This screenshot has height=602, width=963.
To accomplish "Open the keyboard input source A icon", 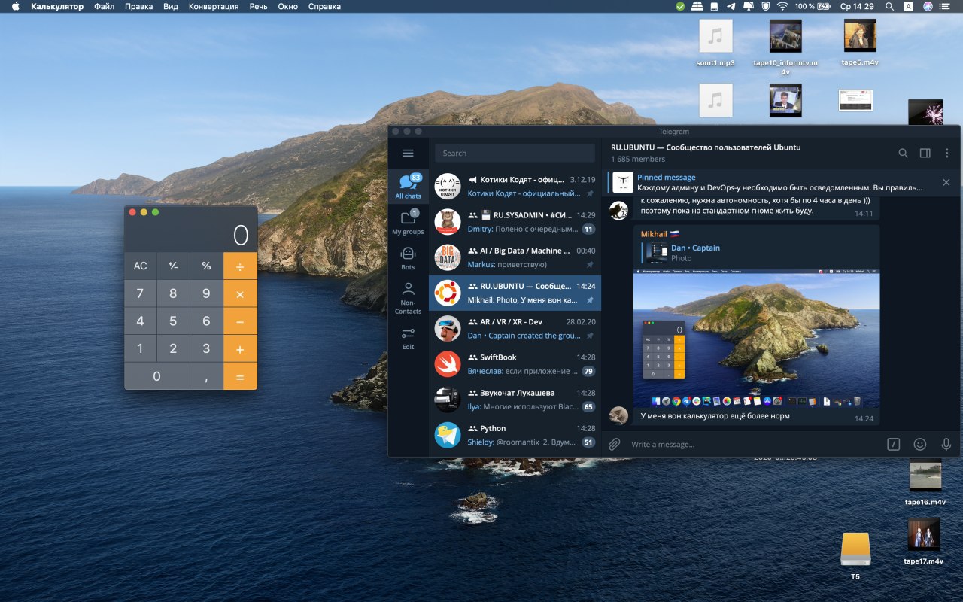I will point(909,6).
